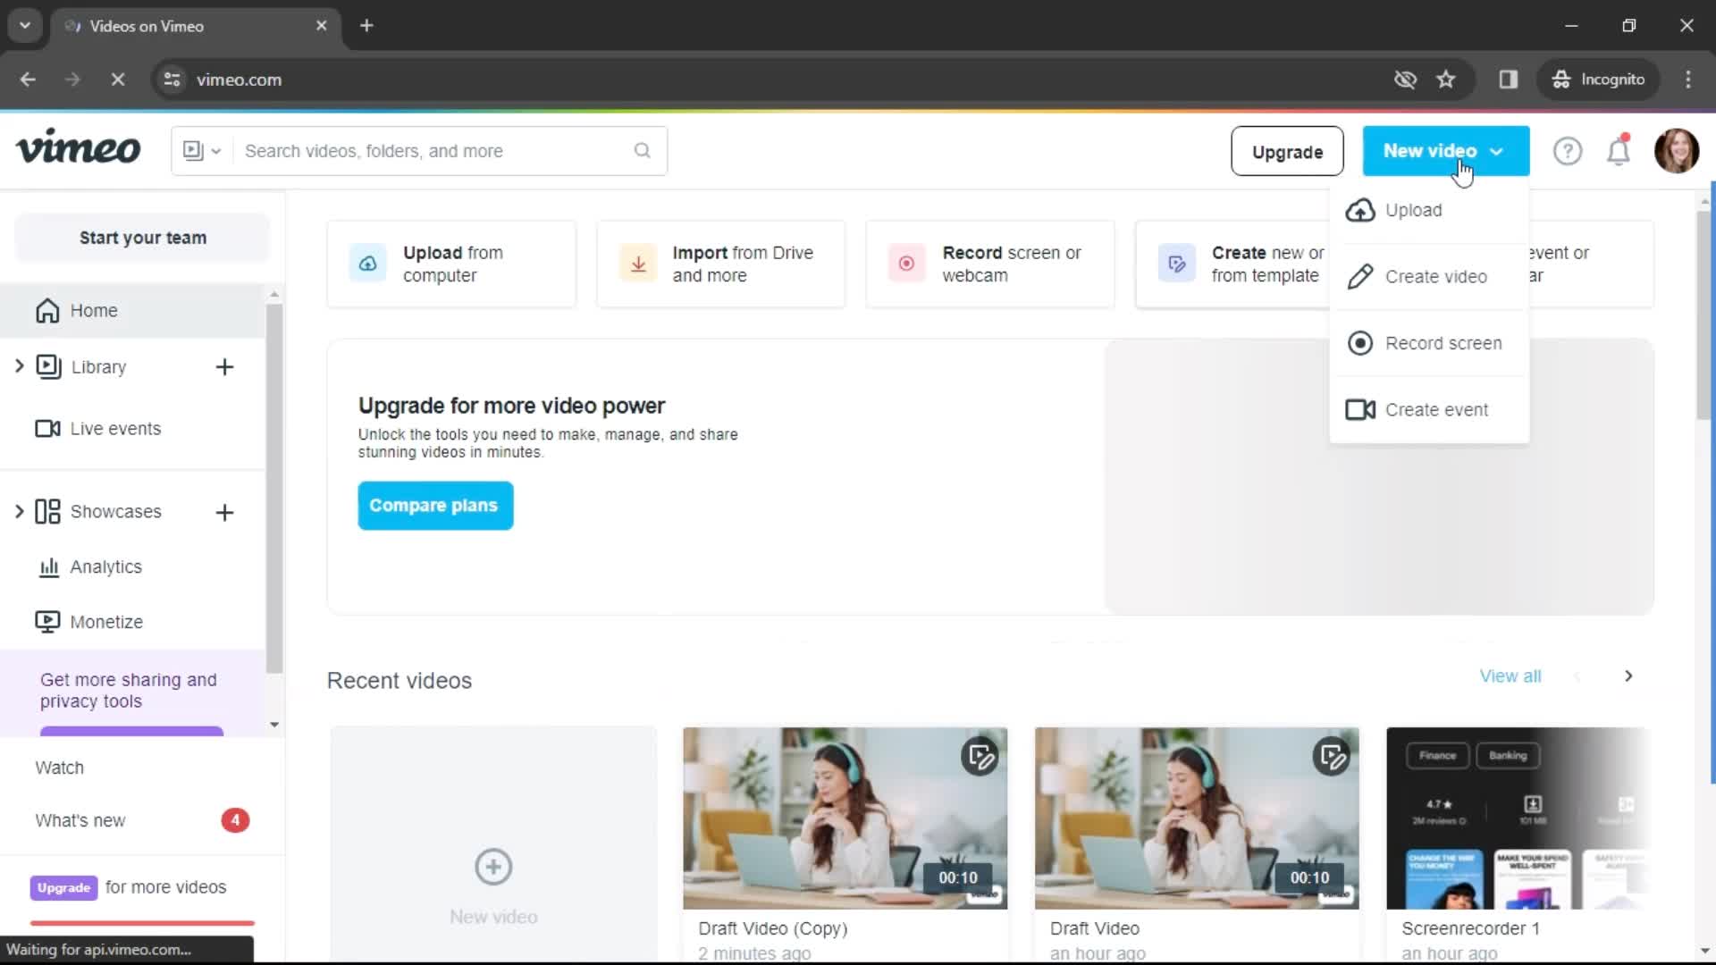1716x965 pixels.
Task: Click the Vimeo logo
Action: pos(78,148)
